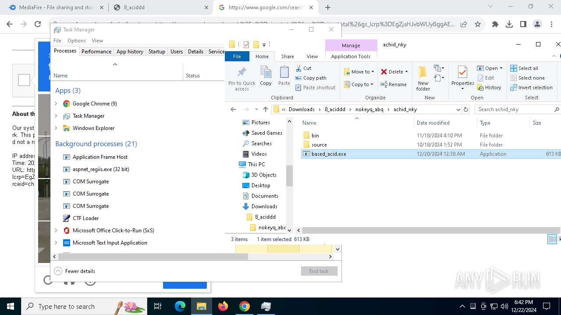Collapse Task Manager to fewer details
561x315 pixels.
(x=75, y=271)
